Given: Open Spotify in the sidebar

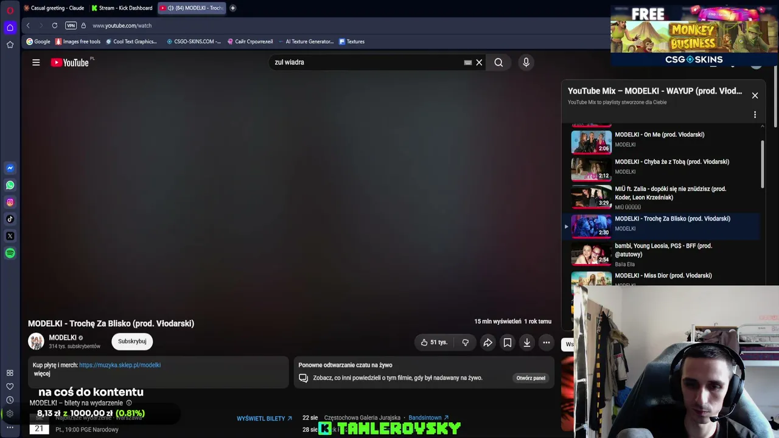Looking at the screenshot, I should coord(10,253).
